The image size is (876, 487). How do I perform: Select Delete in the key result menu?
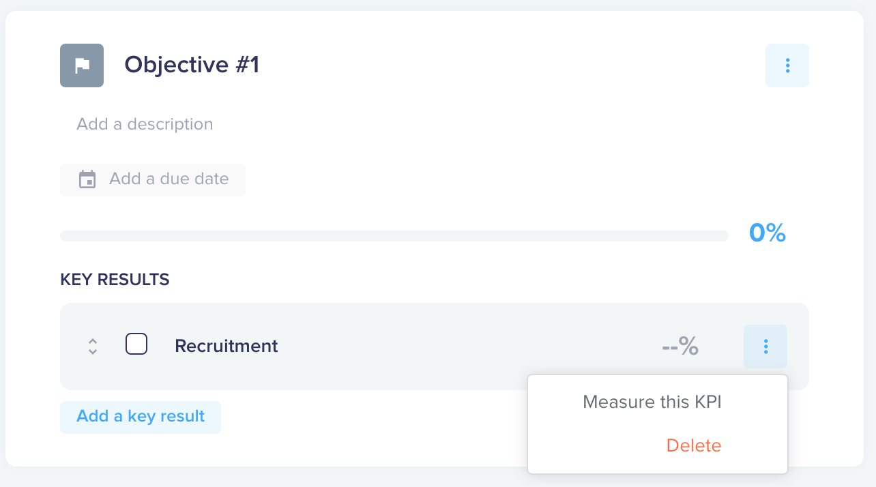694,445
